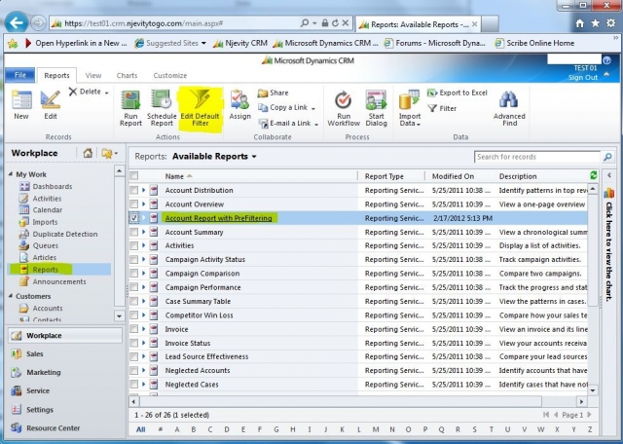Open the Account Report with PreFiltering link
This screenshot has width=623, height=444.
(x=218, y=218)
